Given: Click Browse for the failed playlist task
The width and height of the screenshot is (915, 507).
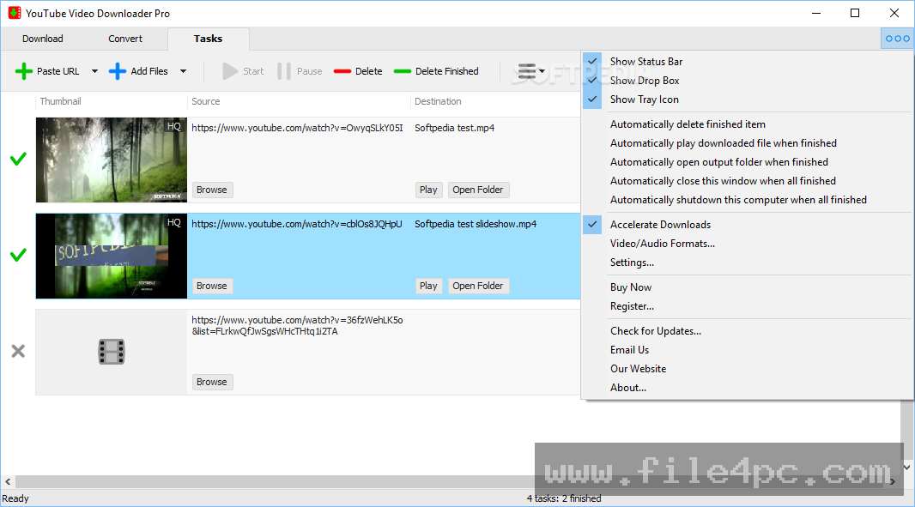Looking at the screenshot, I should 212,382.
